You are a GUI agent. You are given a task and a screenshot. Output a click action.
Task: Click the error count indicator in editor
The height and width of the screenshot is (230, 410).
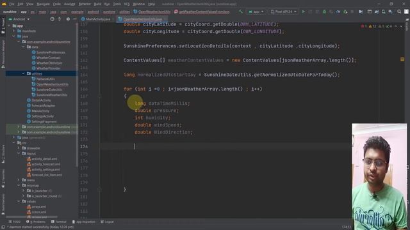tap(364, 26)
